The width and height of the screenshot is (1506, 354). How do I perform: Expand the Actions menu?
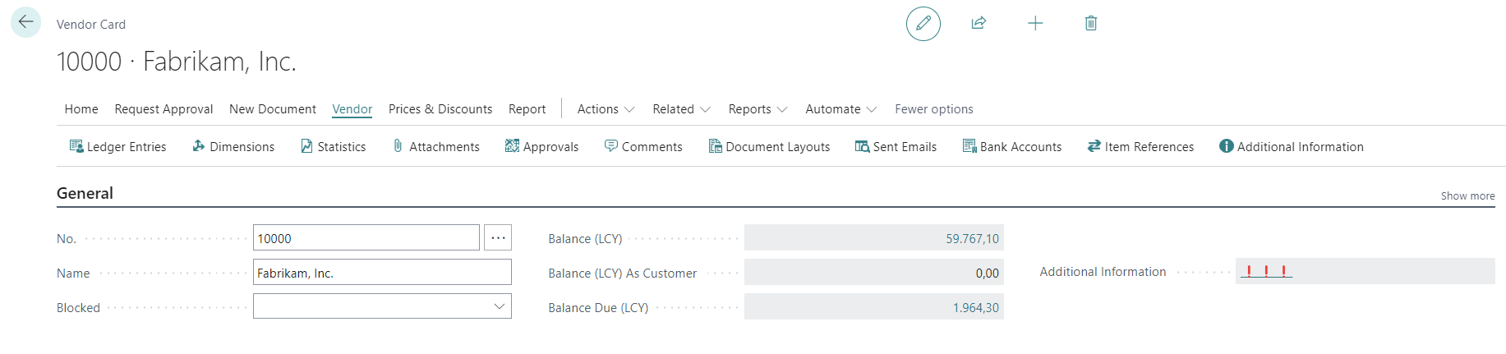(x=606, y=109)
